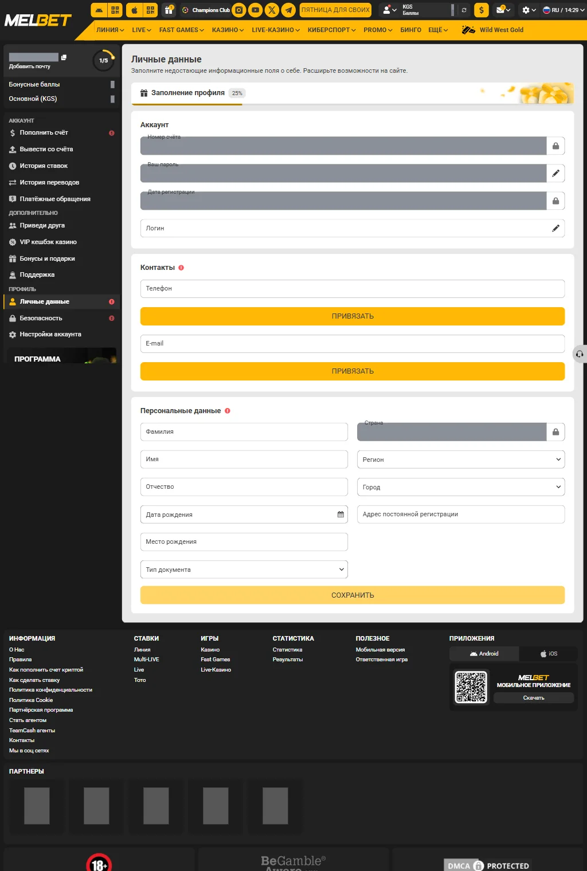Screen dimensions: 587x871
Task: Expand the Регион dropdown
Action: (461, 460)
